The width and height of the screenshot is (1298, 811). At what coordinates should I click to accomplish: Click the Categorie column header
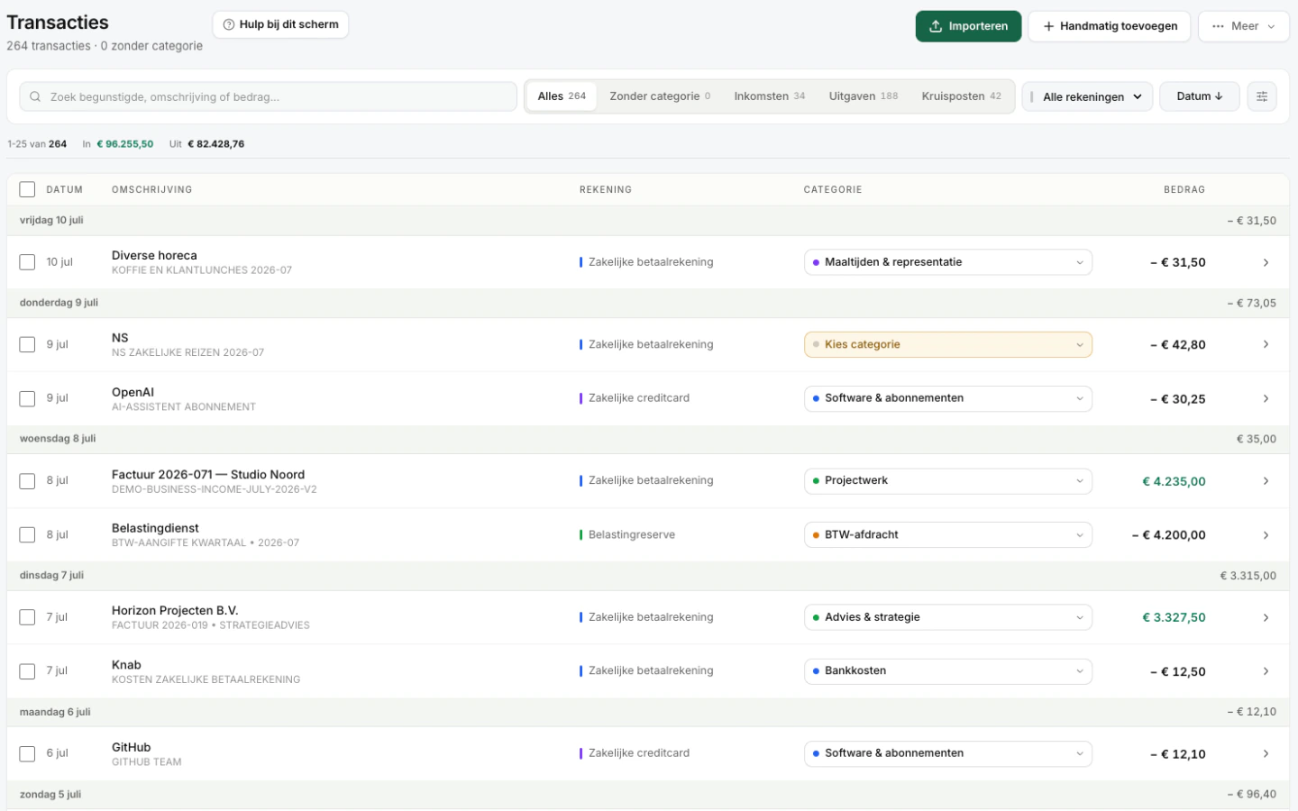click(833, 190)
